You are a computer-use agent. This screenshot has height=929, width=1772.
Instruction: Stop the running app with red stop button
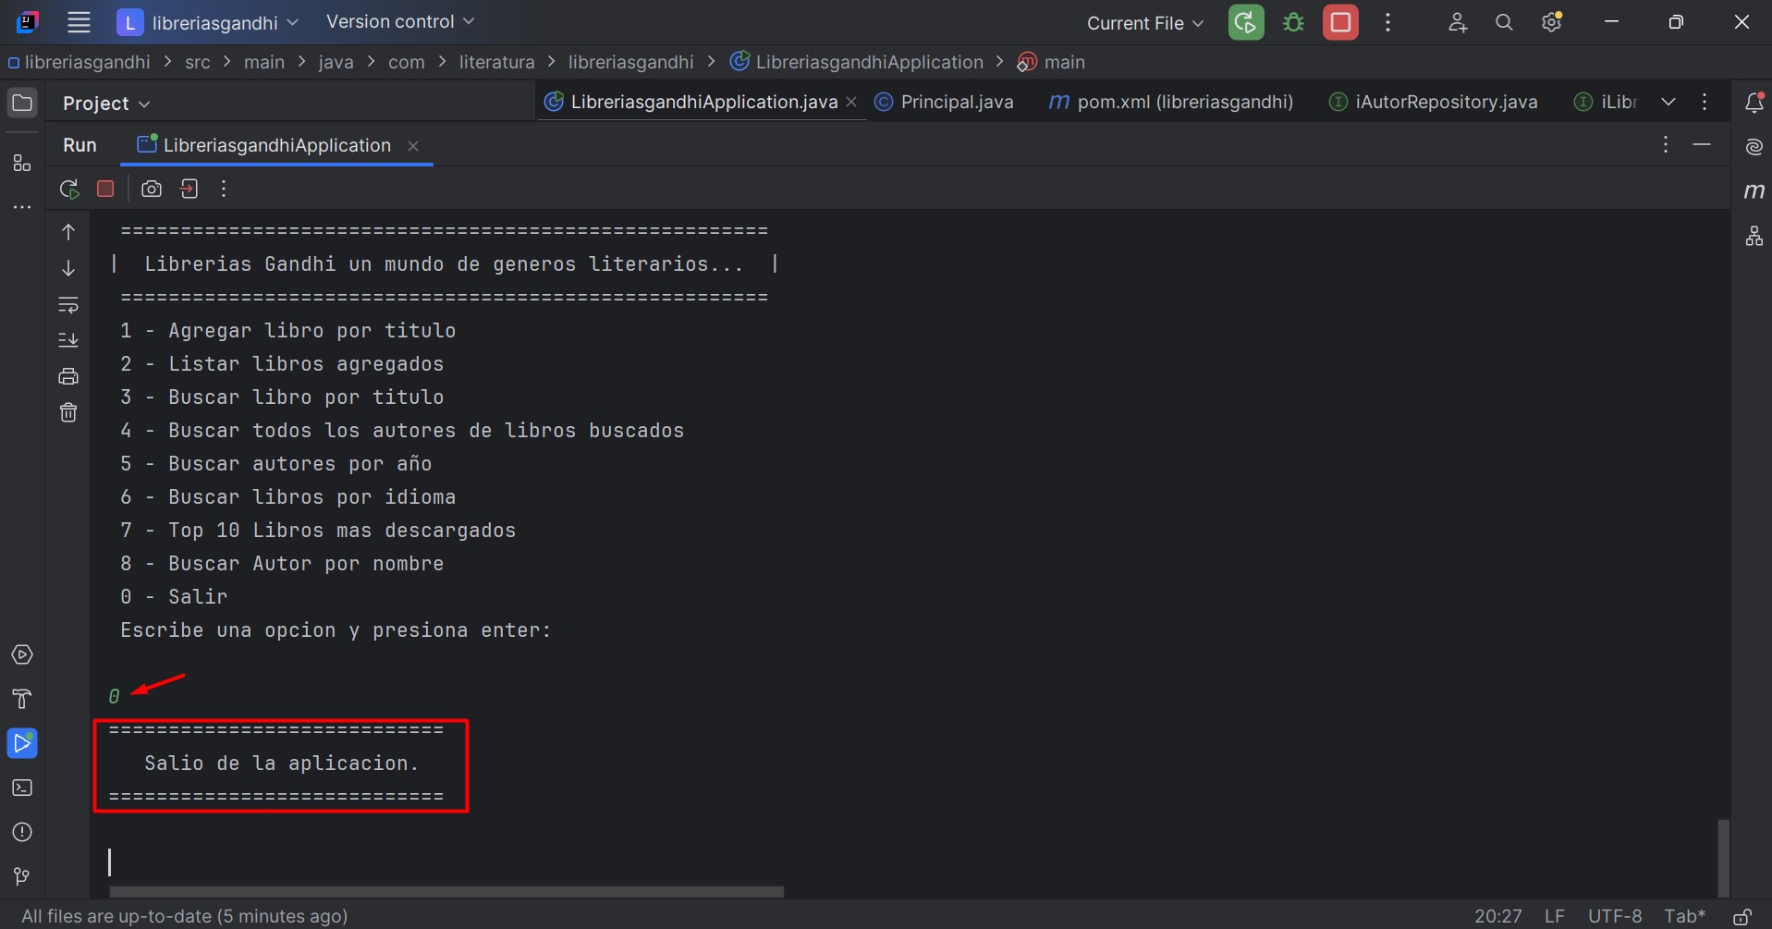pyautogui.click(x=1340, y=22)
